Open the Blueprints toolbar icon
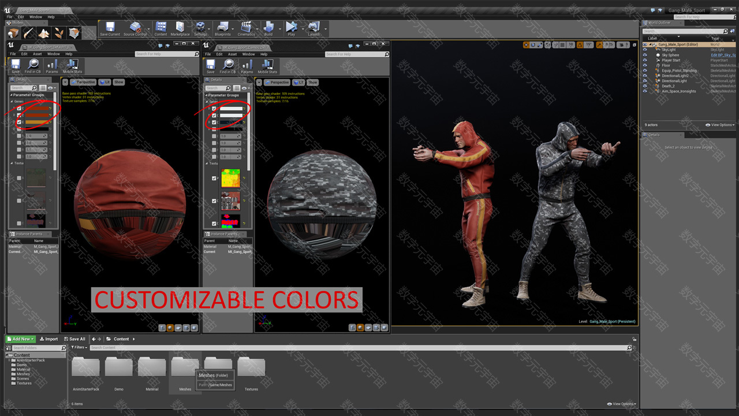This screenshot has width=739, height=416. [222, 29]
